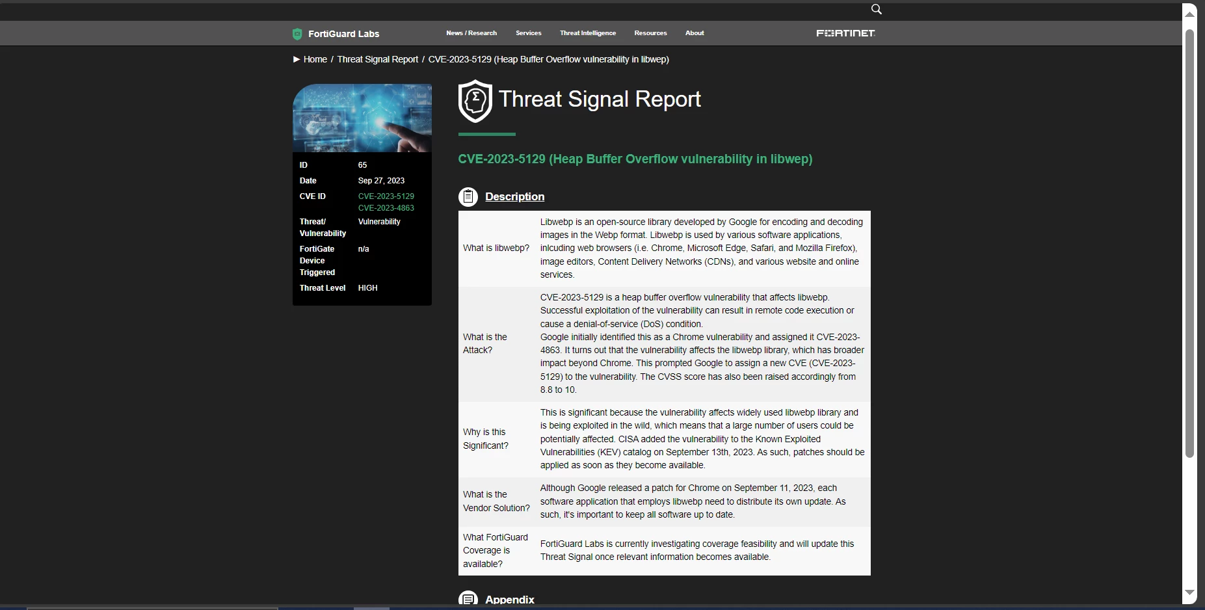Click the FortiGuard Labs site title
Image resolution: width=1205 pixels, height=610 pixels.
[x=344, y=34]
